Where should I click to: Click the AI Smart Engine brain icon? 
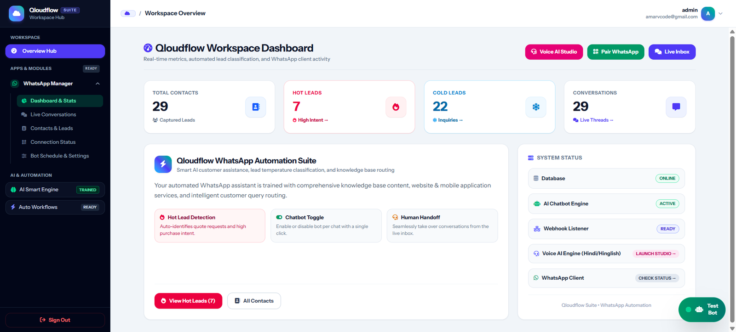[x=13, y=190]
